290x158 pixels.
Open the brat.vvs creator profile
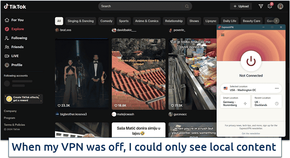tap(63, 30)
